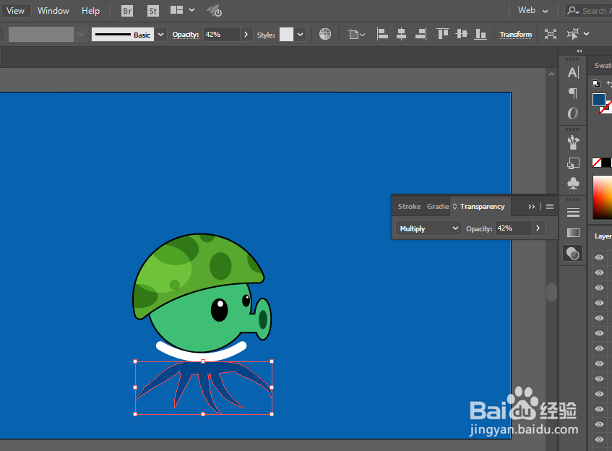
Task: Open the Character panel icon
Action: [573, 72]
